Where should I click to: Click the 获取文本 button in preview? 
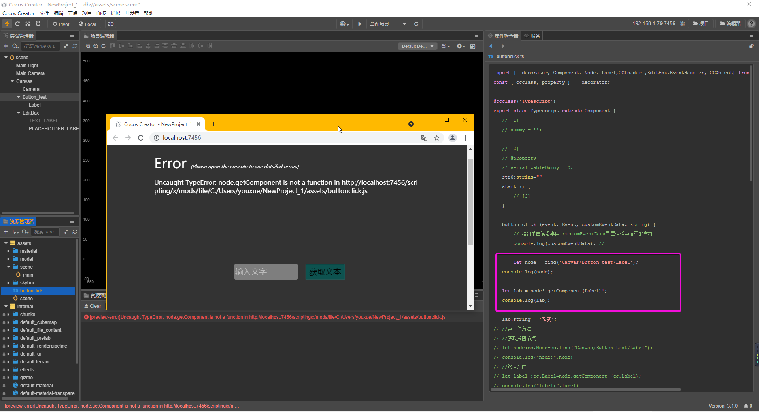click(325, 272)
